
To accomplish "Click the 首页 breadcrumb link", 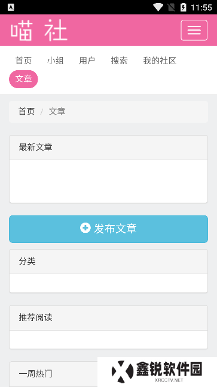I will pyautogui.click(x=26, y=112).
